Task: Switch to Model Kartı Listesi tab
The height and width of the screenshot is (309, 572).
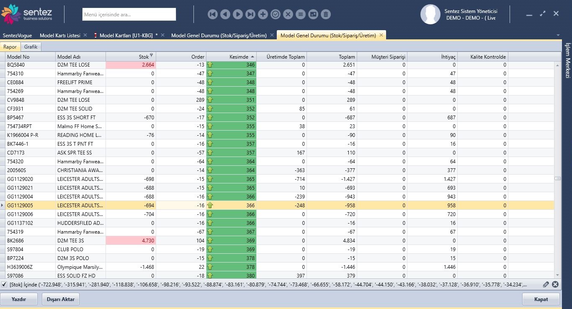Action: coord(60,36)
